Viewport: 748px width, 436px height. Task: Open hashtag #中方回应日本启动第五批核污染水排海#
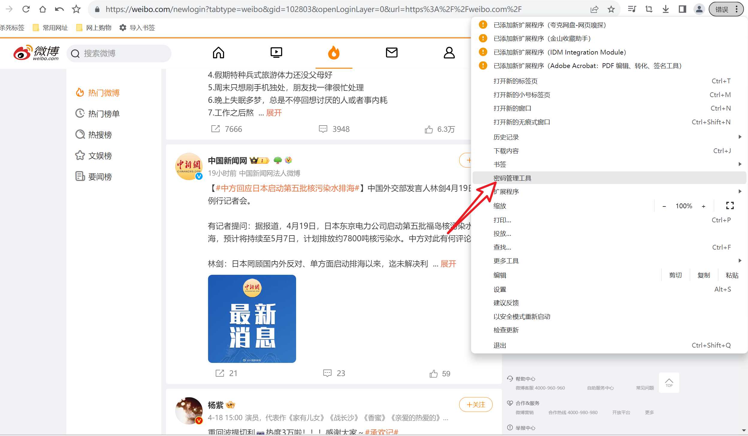click(x=287, y=188)
